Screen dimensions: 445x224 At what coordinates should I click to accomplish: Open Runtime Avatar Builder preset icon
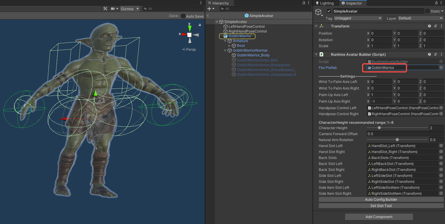[435, 54]
